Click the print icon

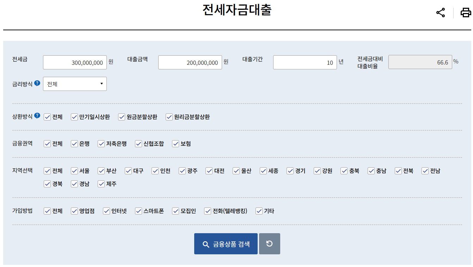(x=466, y=13)
